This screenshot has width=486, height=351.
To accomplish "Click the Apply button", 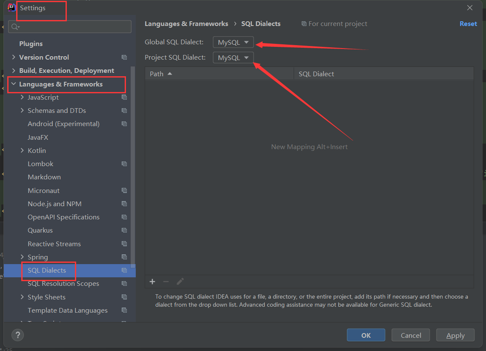I will [455, 335].
